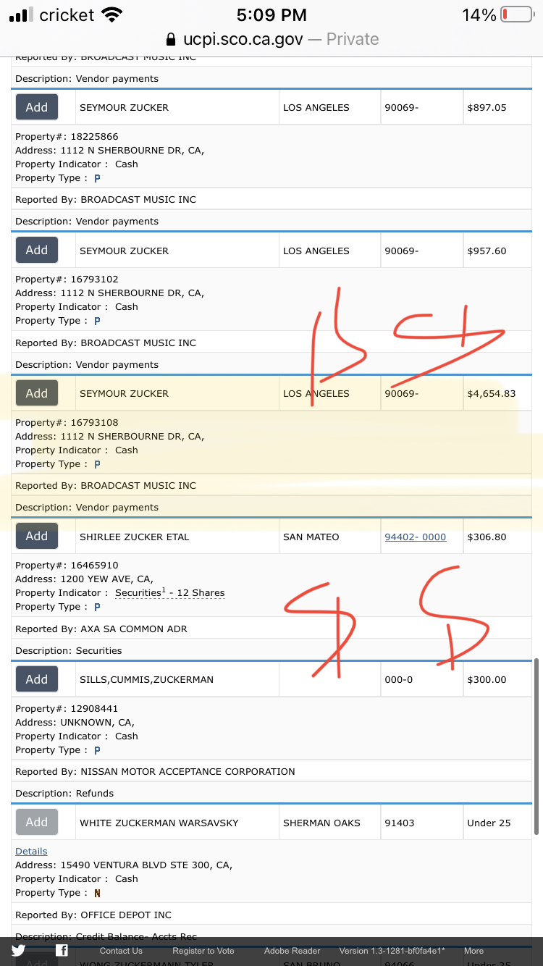Tap the cellular signal bars icon
This screenshot has width=543, height=966.
[22, 14]
